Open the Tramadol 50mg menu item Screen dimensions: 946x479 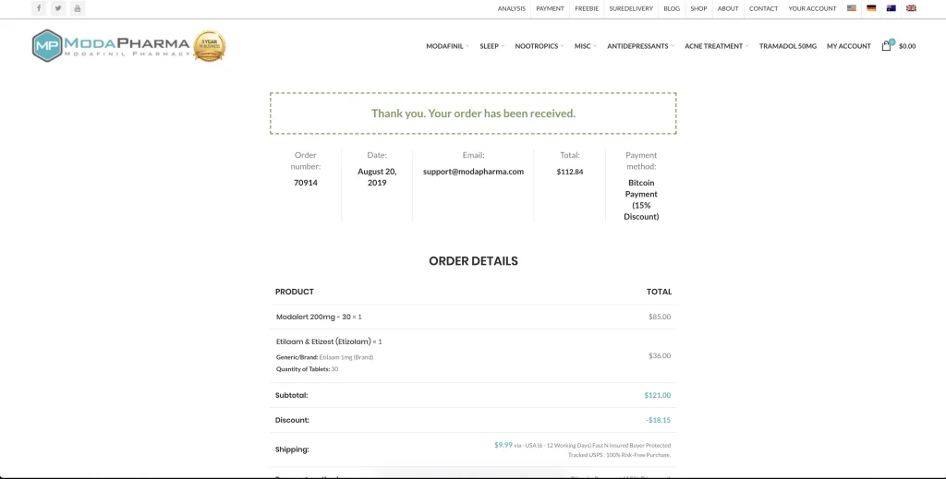pyautogui.click(x=788, y=46)
